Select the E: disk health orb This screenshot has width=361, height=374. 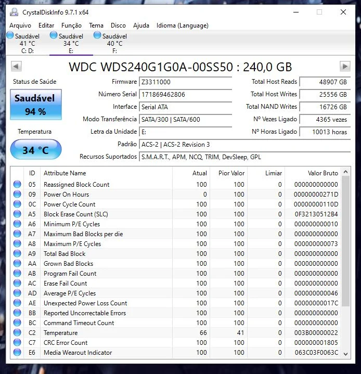coord(54,35)
